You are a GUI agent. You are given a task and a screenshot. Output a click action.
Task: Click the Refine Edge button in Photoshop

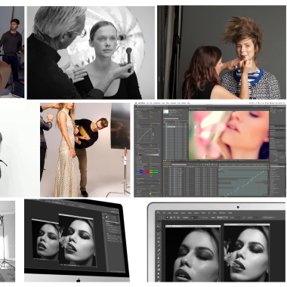pyautogui.click(x=269, y=218)
